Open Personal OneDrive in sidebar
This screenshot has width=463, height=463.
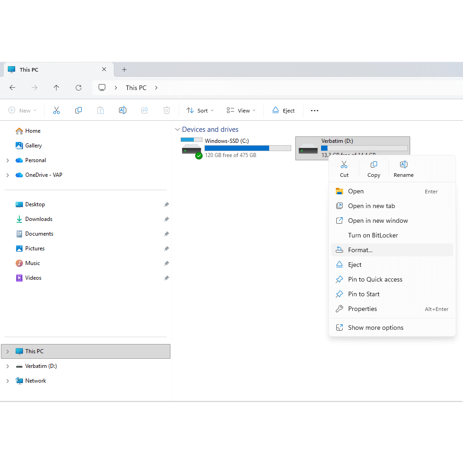[x=31, y=160]
